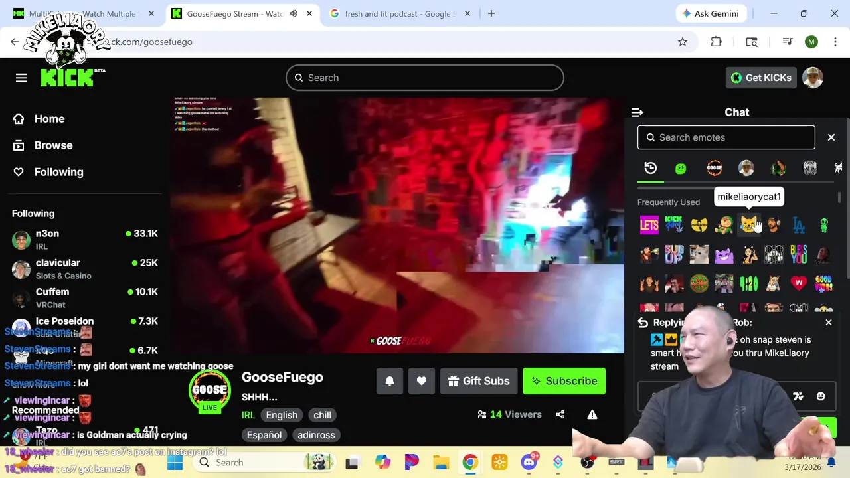
Task: Open the emoji picker smiley in chat input
Action: 821,396
